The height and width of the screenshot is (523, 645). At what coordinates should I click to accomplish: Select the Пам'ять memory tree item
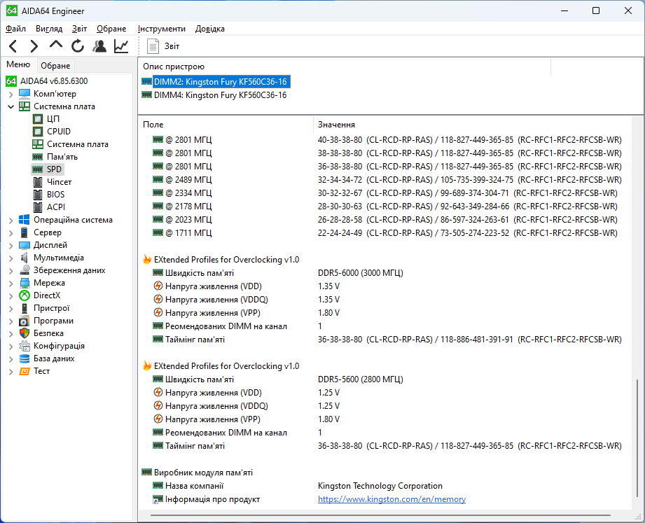pyautogui.click(x=62, y=157)
